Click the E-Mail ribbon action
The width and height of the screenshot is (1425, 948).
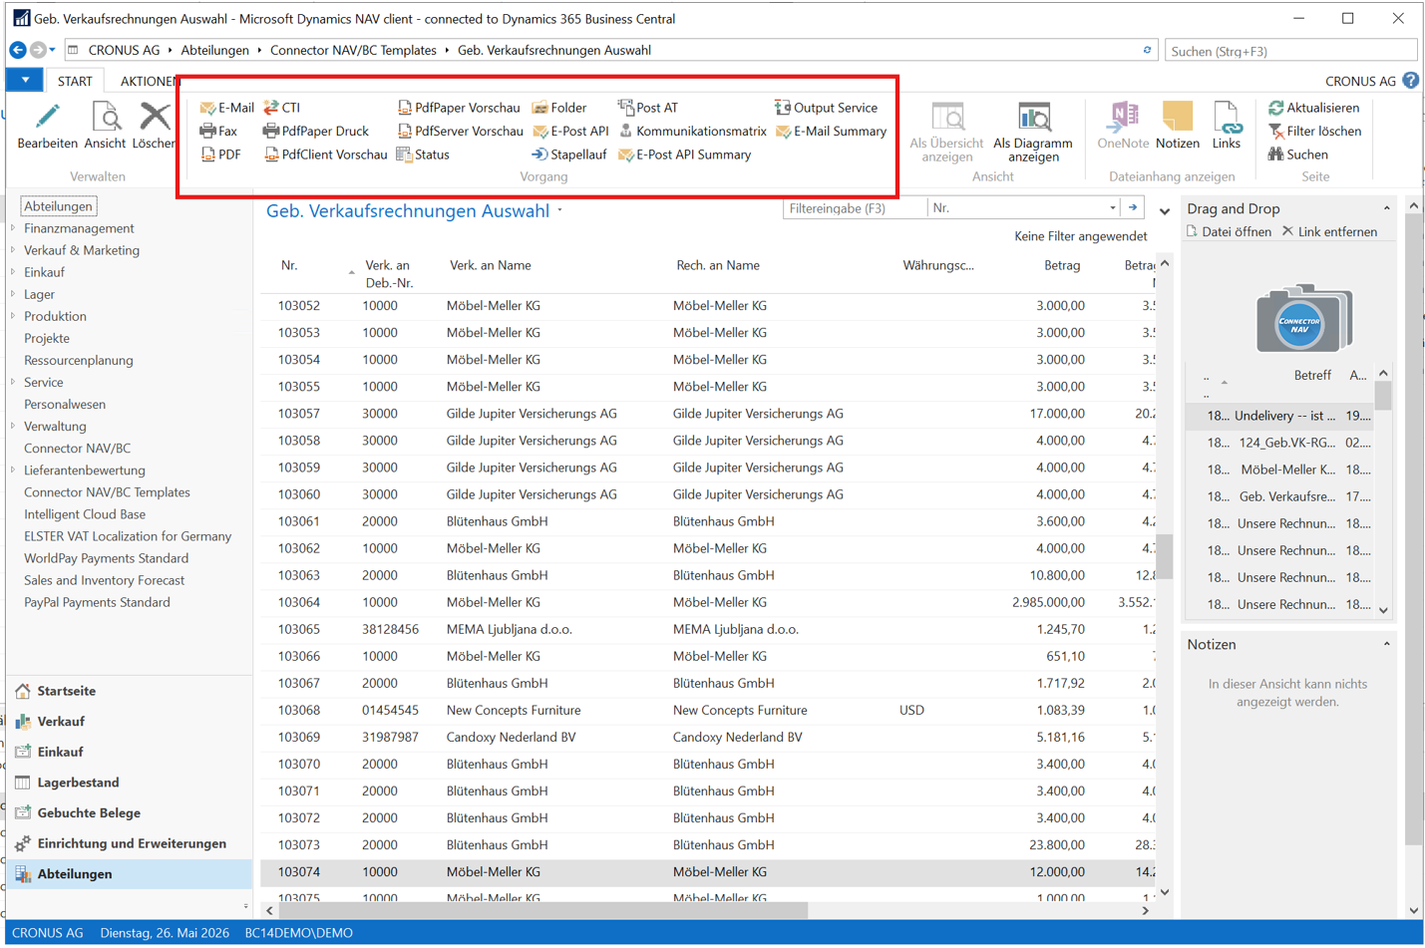tap(227, 108)
